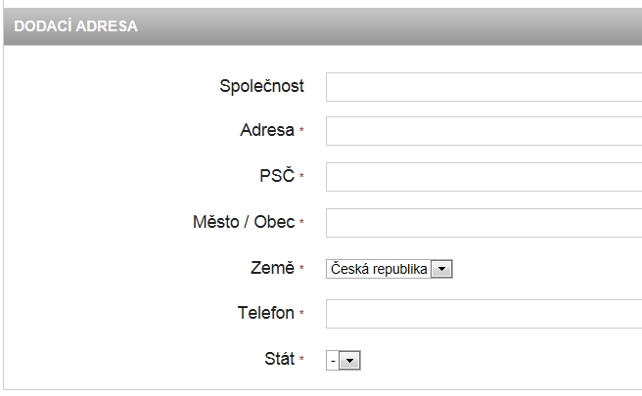This screenshot has width=642, height=396.
Task: Expand the Stát dropdown
Action: point(344,361)
